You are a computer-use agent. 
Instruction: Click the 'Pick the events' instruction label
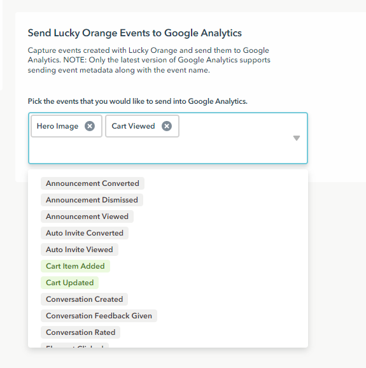(x=137, y=101)
